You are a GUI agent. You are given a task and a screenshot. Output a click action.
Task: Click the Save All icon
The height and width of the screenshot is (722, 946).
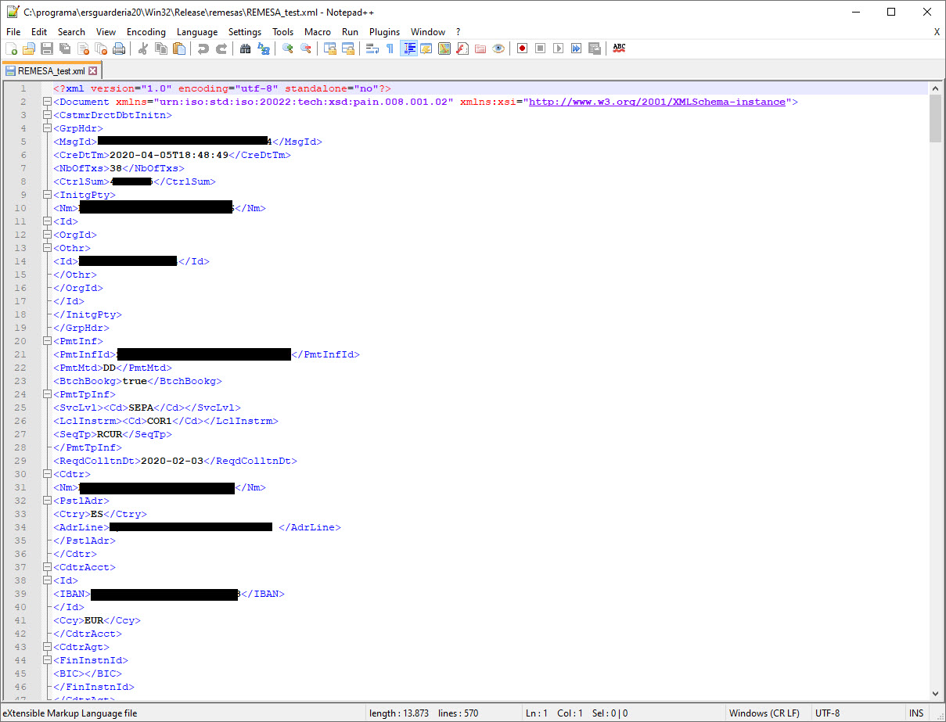coord(66,48)
